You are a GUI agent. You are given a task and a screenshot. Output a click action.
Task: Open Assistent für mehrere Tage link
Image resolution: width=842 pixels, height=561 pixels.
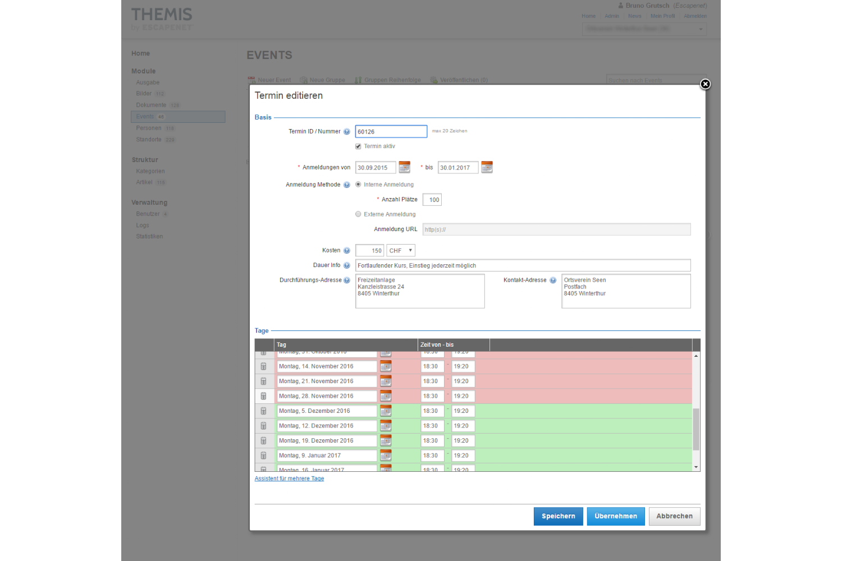pyautogui.click(x=289, y=479)
